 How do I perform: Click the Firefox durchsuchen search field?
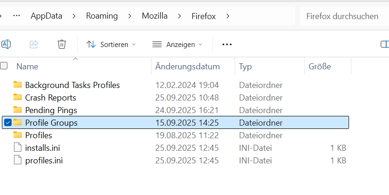[343, 16]
